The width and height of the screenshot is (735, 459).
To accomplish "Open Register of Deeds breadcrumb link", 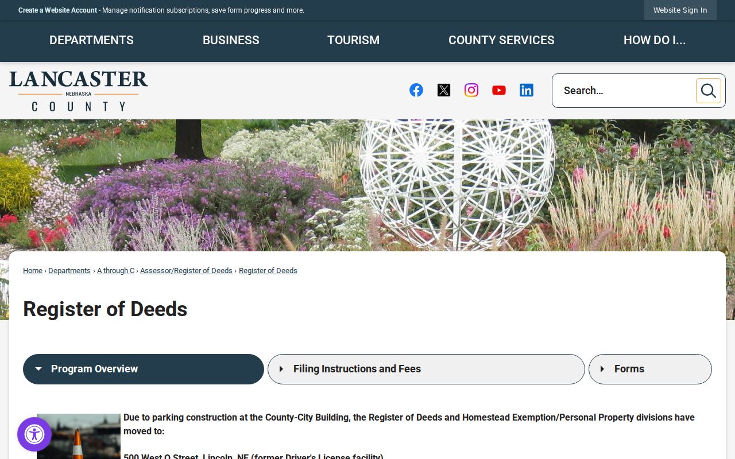I will (x=268, y=271).
